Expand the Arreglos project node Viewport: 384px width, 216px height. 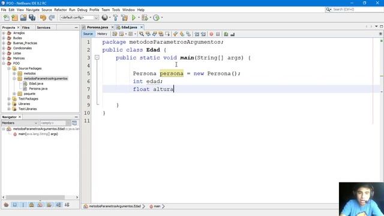tap(4, 33)
